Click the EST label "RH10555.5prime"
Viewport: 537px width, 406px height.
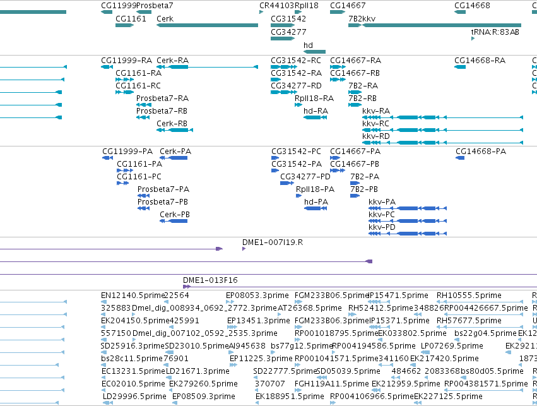469,296
